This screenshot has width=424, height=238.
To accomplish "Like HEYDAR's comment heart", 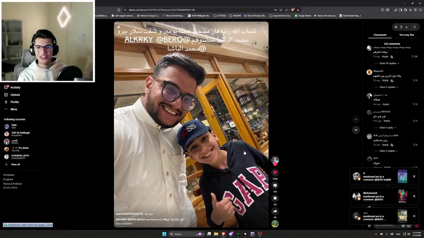I will coord(414,121).
